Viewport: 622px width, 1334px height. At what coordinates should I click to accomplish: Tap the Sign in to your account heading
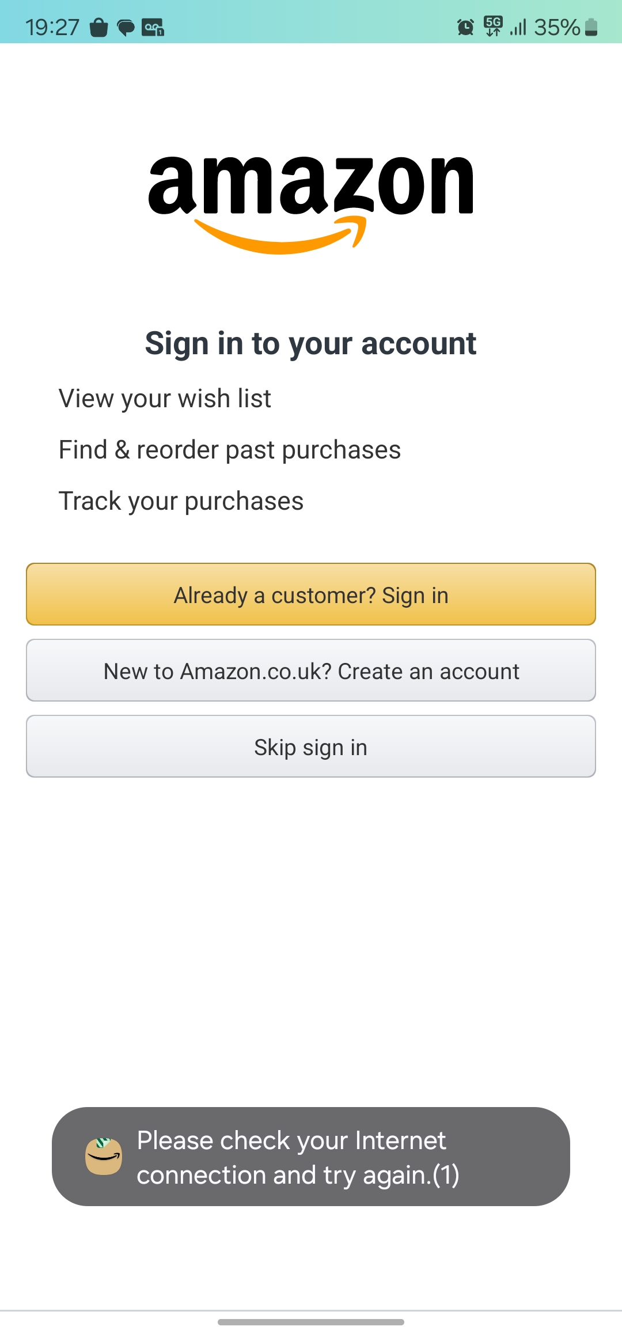click(x=311, y=344)
